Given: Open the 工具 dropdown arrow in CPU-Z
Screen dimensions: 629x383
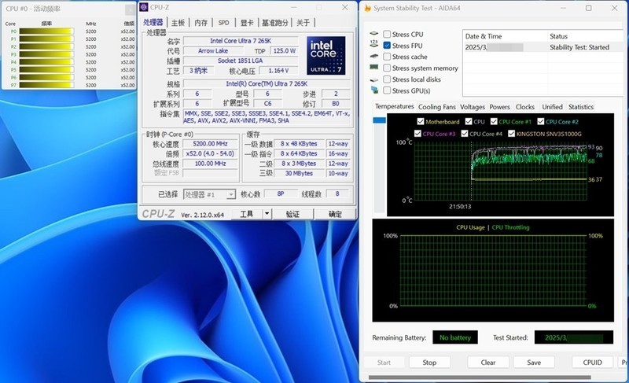Looking at the screenshot, I should [x=267, y=214].
